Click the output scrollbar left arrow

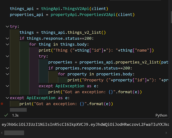[2, 133]
